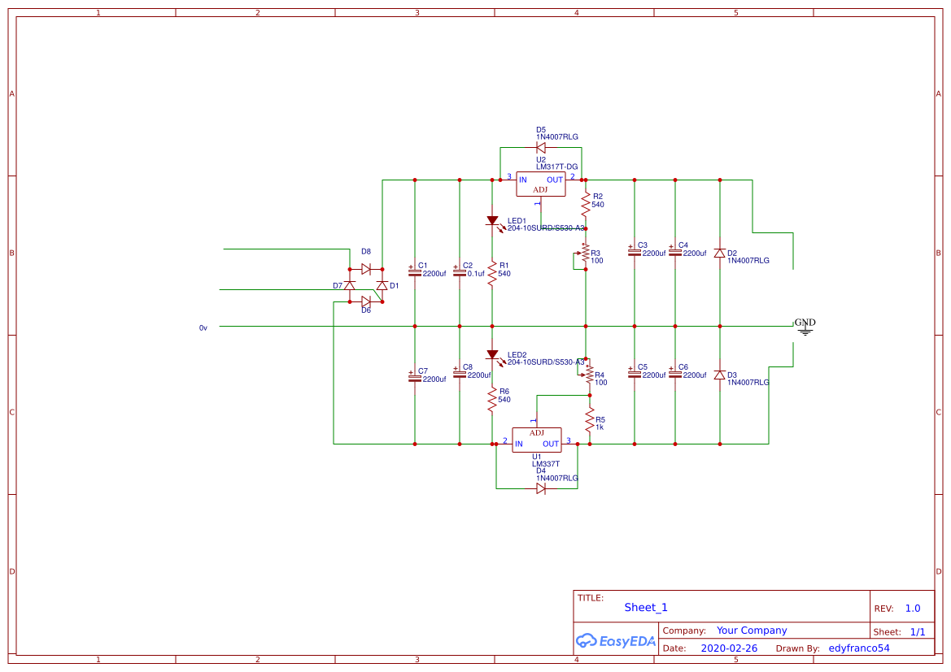951x672 pixels.
Task: Select the diode D7 in the bridge rectifier
Action: [348, 286]
